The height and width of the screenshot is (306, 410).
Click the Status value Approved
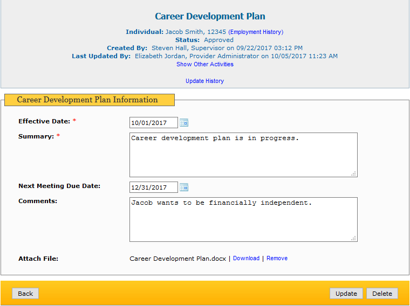pyautogui.click(x=218, y=40)
